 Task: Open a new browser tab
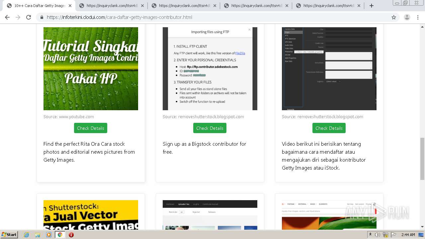point(372,6)
